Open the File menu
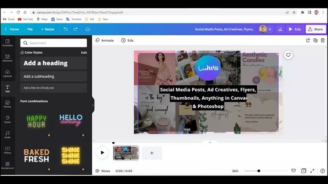The height and width of the screenshot is (184, 328). [30, 29]
